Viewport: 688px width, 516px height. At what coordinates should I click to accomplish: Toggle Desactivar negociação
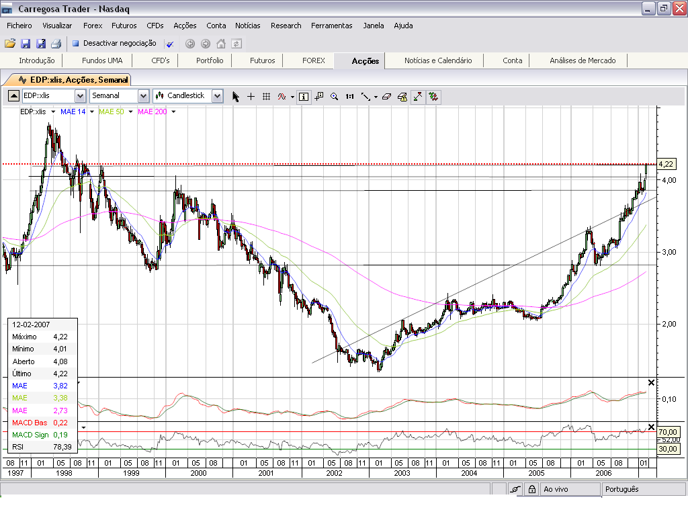tap(111, 42)
